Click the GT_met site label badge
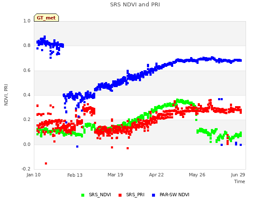This screenshot has height=203, width=271. tap(46, 18)
